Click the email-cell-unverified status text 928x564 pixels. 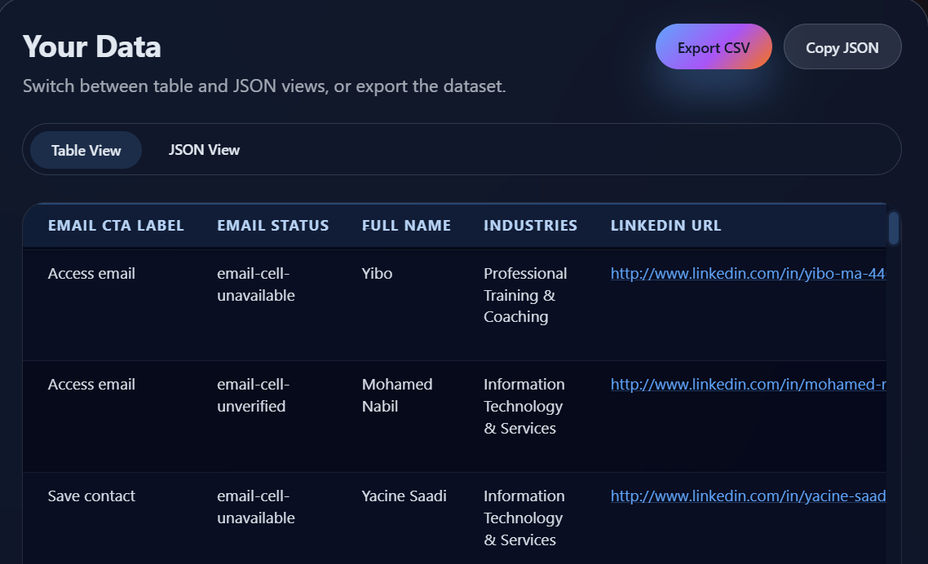pyautogui.click(x=253, y=394)
